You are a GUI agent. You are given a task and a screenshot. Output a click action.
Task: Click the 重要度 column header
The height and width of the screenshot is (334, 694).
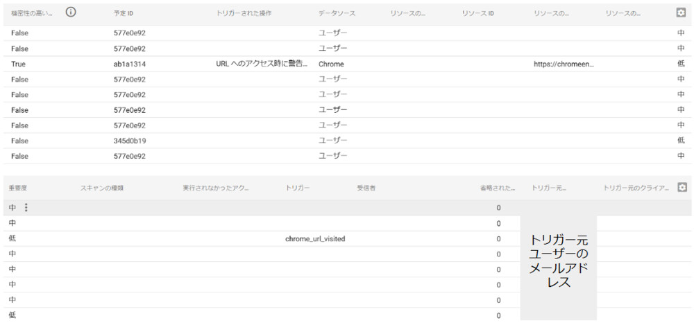18,188
